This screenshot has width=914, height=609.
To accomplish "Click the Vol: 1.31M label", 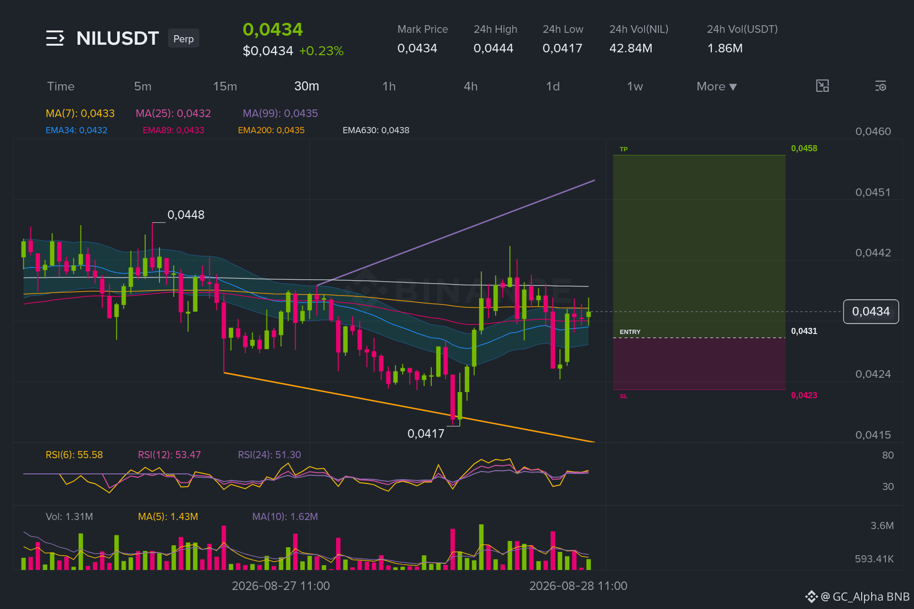I will point(70,517).
